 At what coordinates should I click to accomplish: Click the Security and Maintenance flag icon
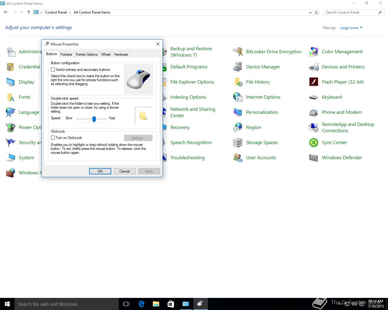(x=11, y=143)
